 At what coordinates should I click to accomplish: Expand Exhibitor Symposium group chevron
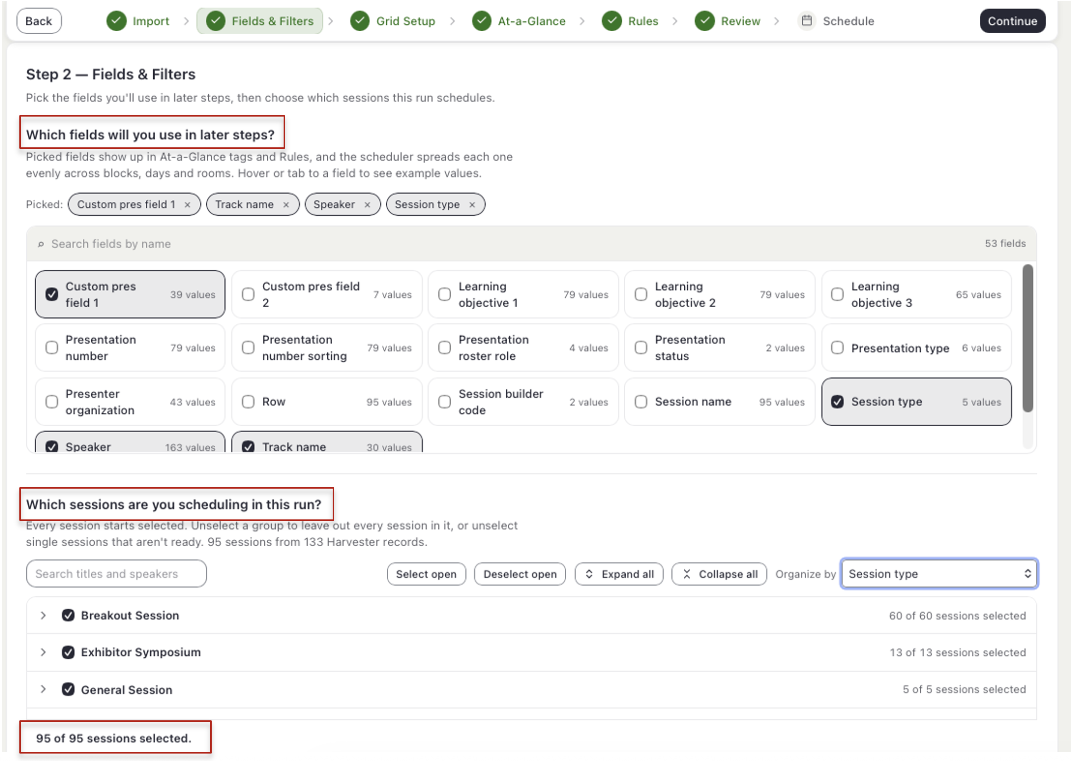click(x=43, y=652)
